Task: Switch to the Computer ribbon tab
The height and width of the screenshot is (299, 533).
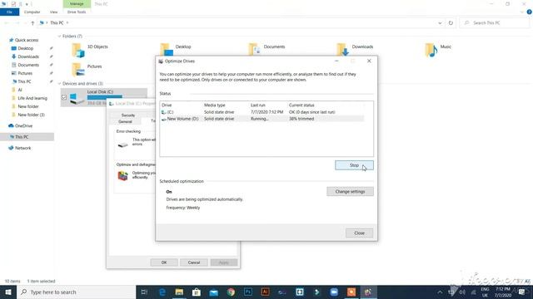Action: click(x=32, y=12)
